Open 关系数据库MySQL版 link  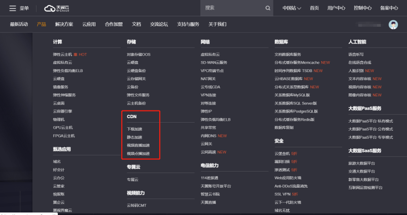292,95
